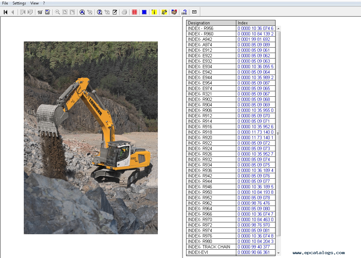Image resolution: width=361 pixels, height=258 pixels.
Task: Click the 'Index' column header
Action: (256, 23)
